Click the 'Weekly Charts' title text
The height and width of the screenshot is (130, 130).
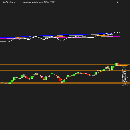point(9,2)
